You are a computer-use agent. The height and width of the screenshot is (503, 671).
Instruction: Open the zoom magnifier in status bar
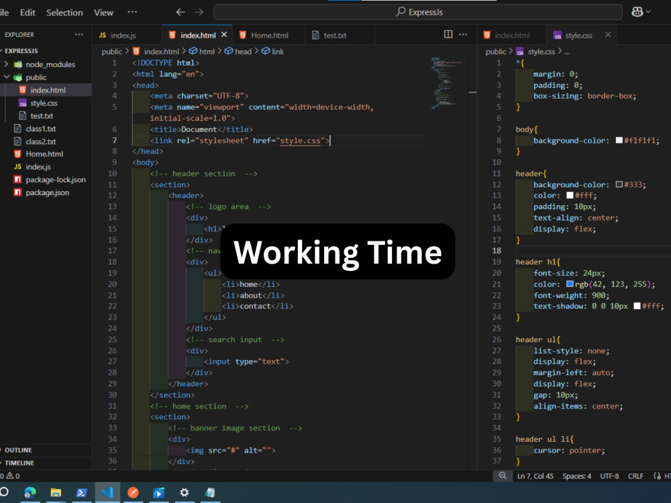pyautogui.click(x=503, y=476)
